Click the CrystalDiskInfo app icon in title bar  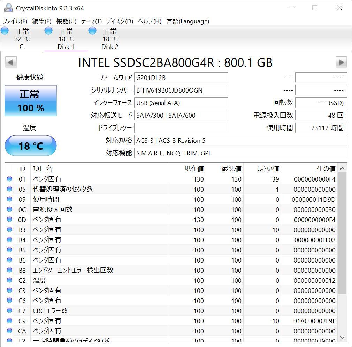[x=8, y=8]
